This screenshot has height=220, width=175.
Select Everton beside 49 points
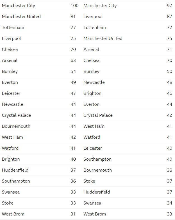(10, 82)
